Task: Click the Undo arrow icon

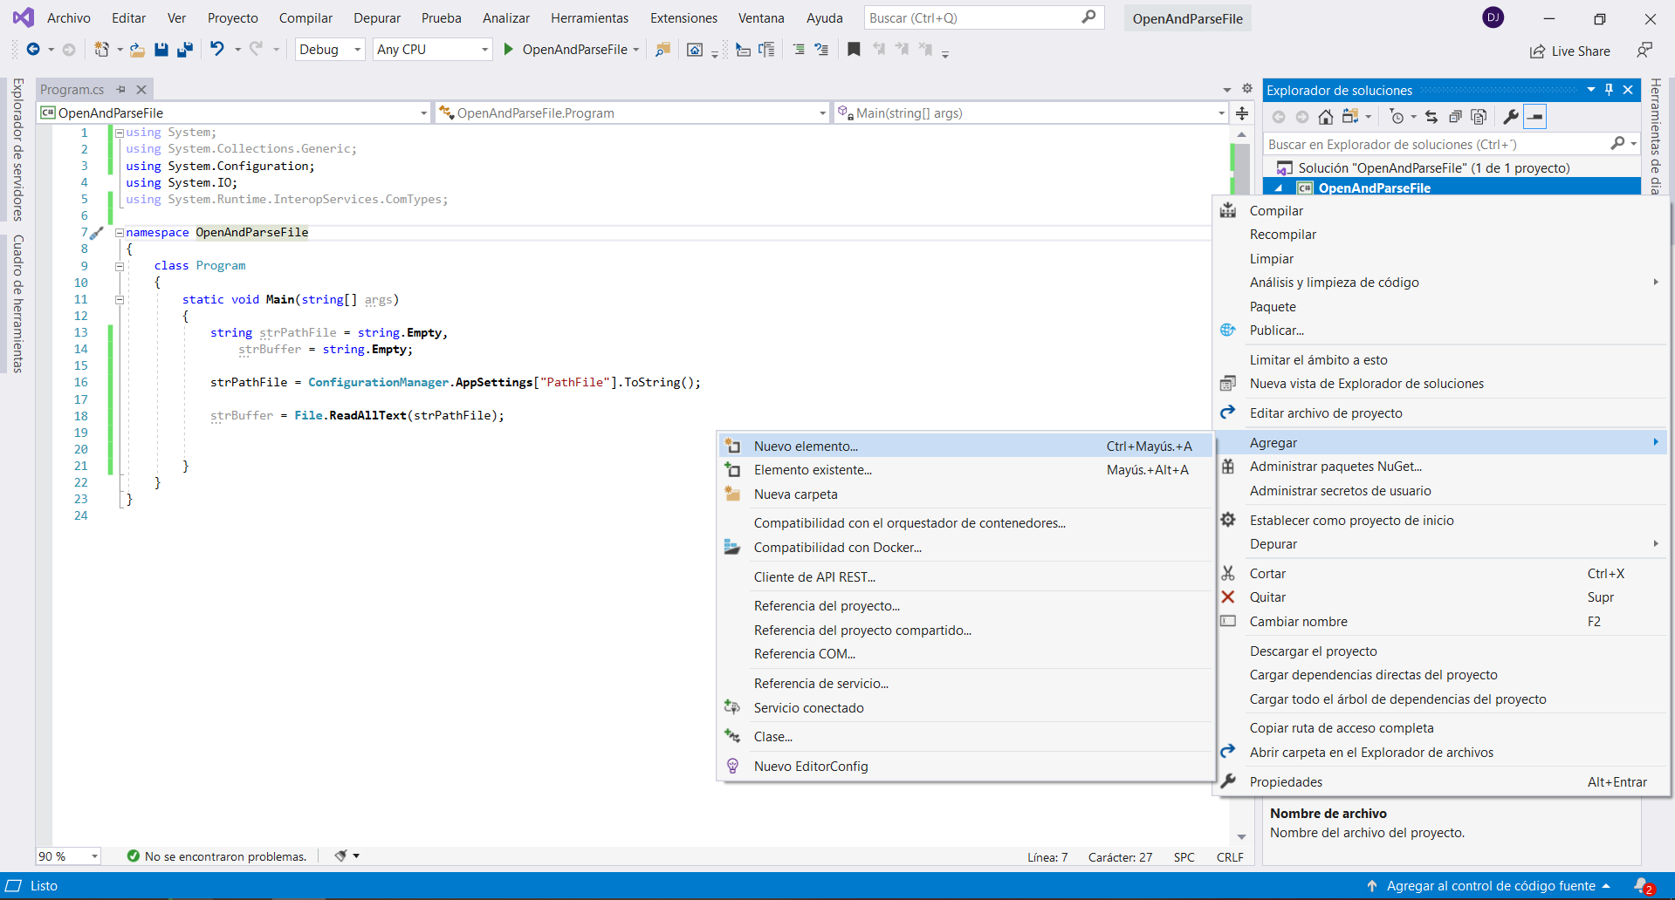Action: (217, 50)
